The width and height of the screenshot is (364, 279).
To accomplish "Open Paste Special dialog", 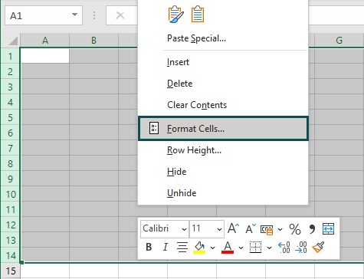I will coord(196,38).
